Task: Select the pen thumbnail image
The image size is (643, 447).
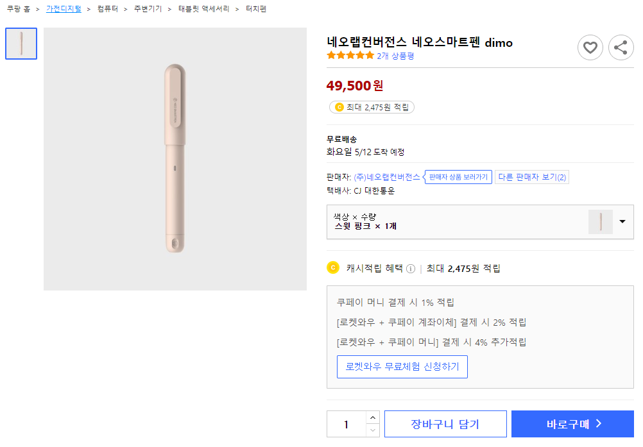Action: click(x=21, y=44)
